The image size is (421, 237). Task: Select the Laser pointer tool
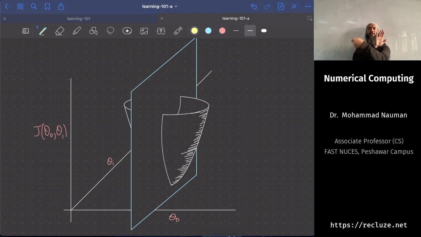point(178,31)
